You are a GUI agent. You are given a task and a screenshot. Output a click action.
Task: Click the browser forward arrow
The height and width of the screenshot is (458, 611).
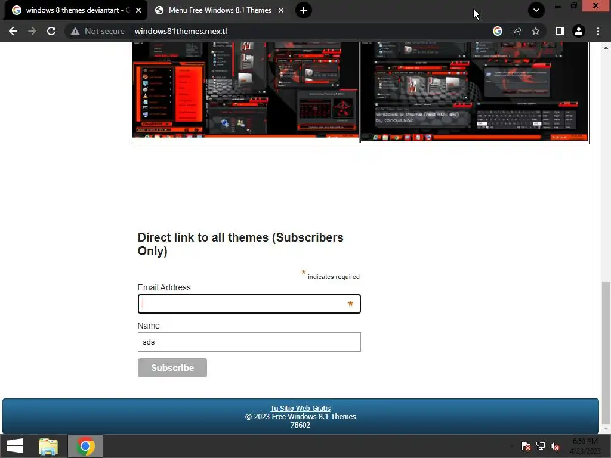[x=32, y=31]
